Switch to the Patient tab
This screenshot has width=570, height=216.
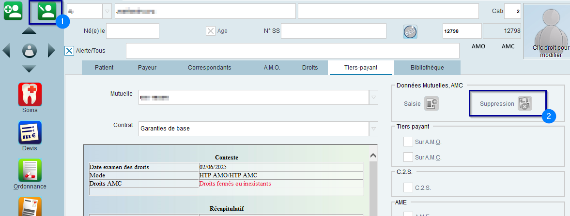(104, 68)
